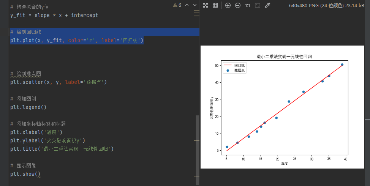
Task: Zoom in on the image preview
Action: point(228,5)
